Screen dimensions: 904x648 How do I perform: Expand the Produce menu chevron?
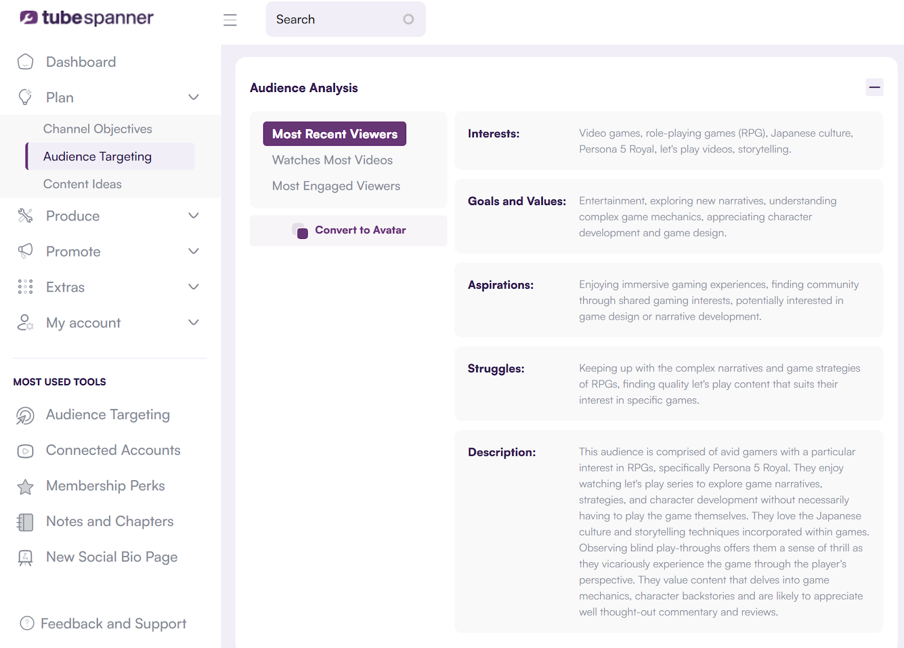click(194, 215)
